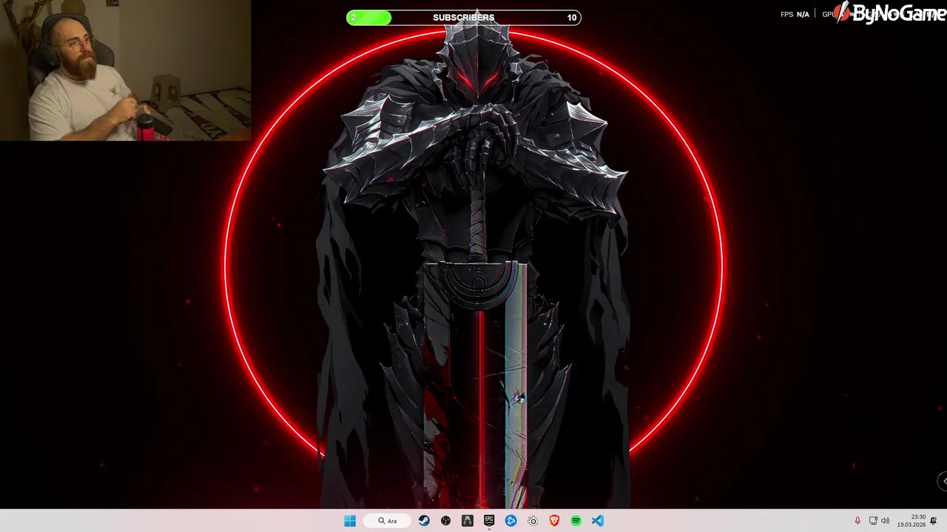Open the grey A-logo app on taskbar
Viewport: 947px width, 532px height.
(468, 521)
